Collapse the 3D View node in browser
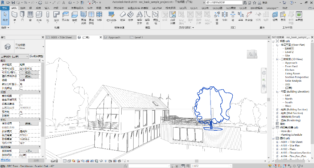Image resolution: width=314 pixels, height=168 pixels. (x=277, y=59)
